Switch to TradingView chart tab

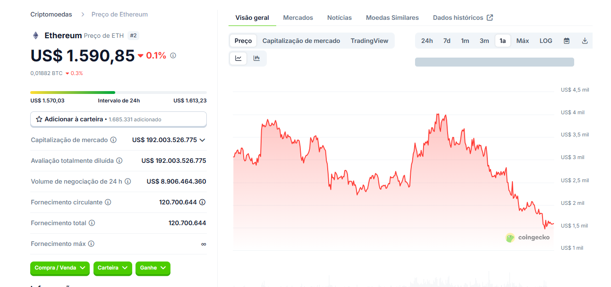369,41
